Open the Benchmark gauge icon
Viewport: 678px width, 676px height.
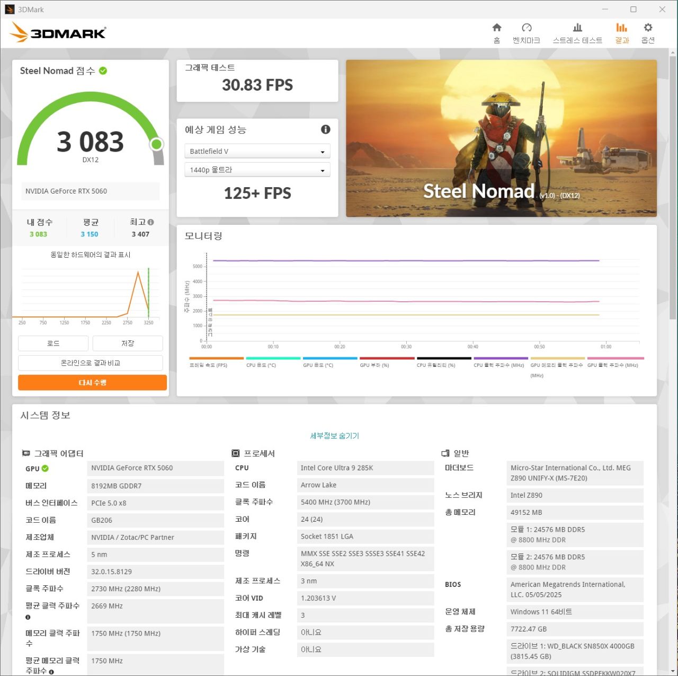point(526,28)
